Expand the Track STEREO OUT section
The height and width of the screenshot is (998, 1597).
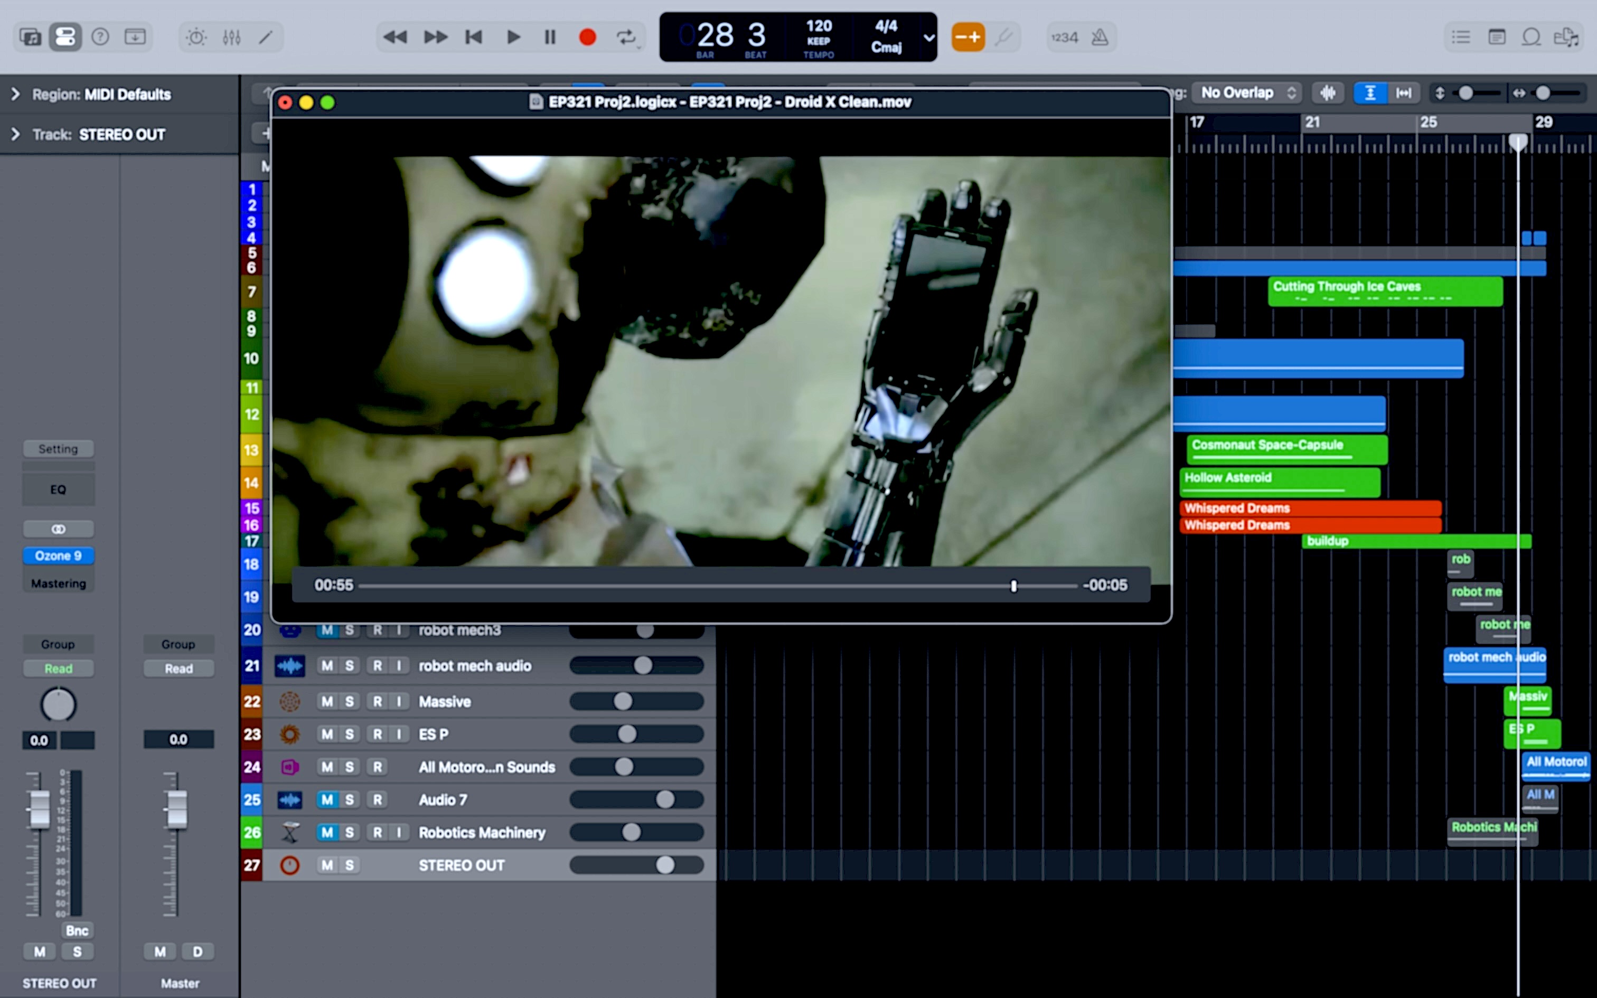pyautogui.click(x=15, y=135)
